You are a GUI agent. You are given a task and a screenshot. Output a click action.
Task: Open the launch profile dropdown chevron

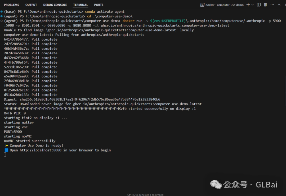(x=252, y=5)
